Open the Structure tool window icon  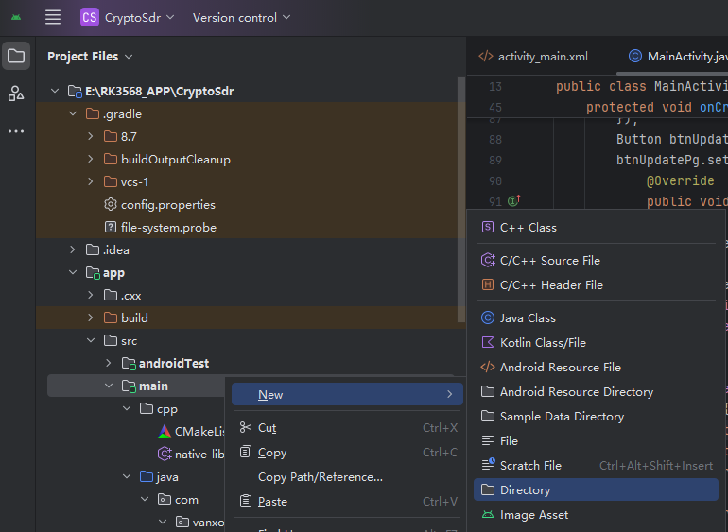[x=16, y=94]
